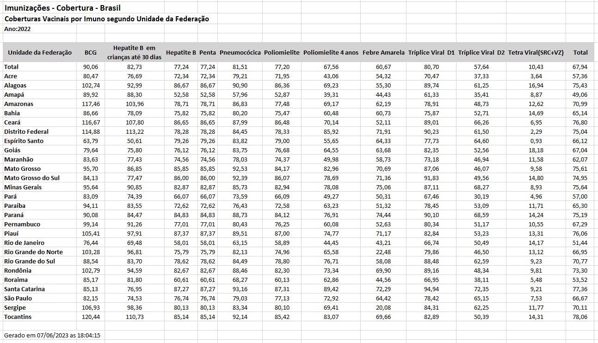Click Santa Catarina Pneumocócica value 93,16

click(240, 289)
